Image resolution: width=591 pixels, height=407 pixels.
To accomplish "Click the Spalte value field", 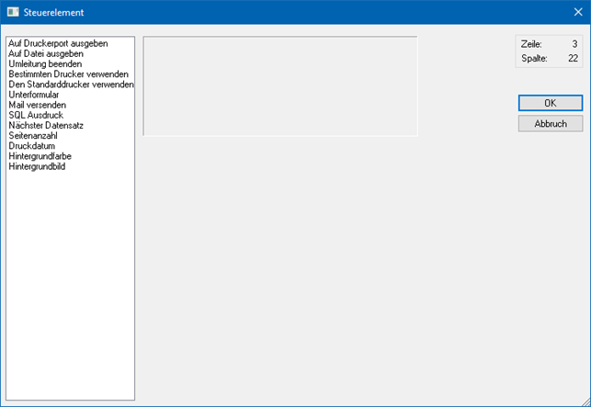I will click(572, 59).
